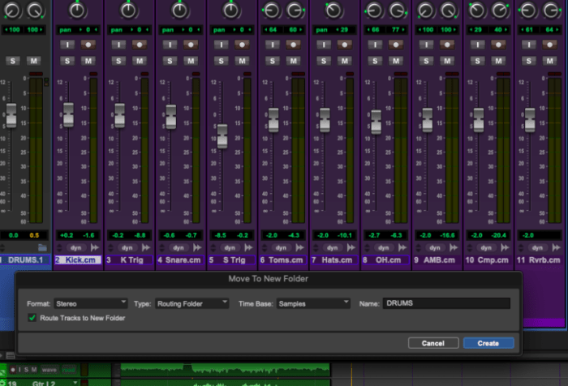The width and height of the screenshot is (568, 386).
Task: Click the Hats.cm pan knob
Action: tap(333, 11)
